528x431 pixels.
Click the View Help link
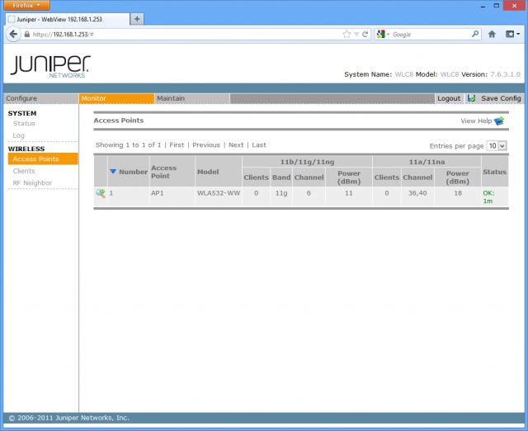[476, 121]
